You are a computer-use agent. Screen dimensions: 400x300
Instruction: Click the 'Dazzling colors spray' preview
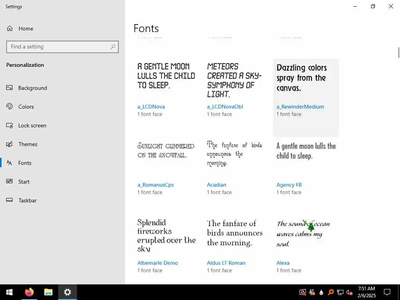click(302, 78)
